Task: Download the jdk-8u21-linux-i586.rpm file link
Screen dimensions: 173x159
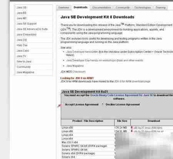Action: [148, 128]
